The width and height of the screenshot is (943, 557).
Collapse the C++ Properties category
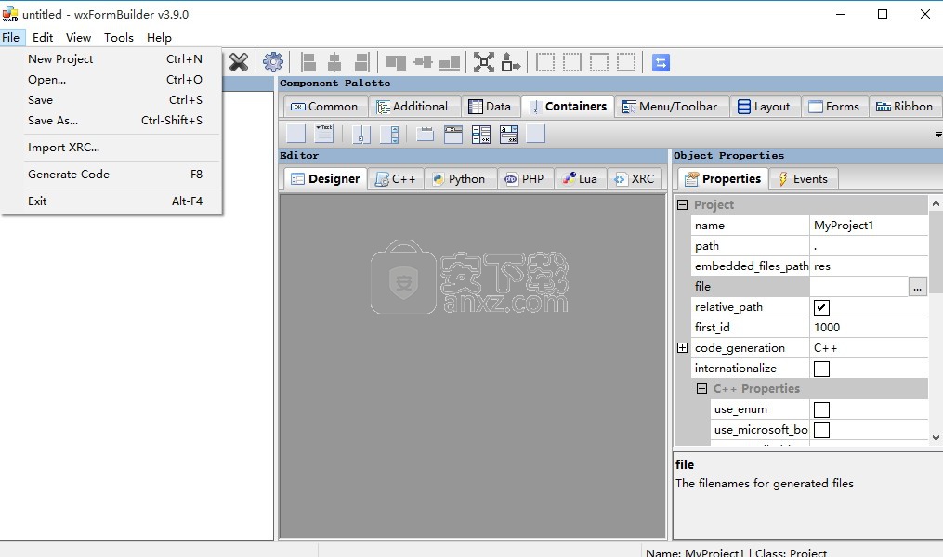tap(701, 388)
